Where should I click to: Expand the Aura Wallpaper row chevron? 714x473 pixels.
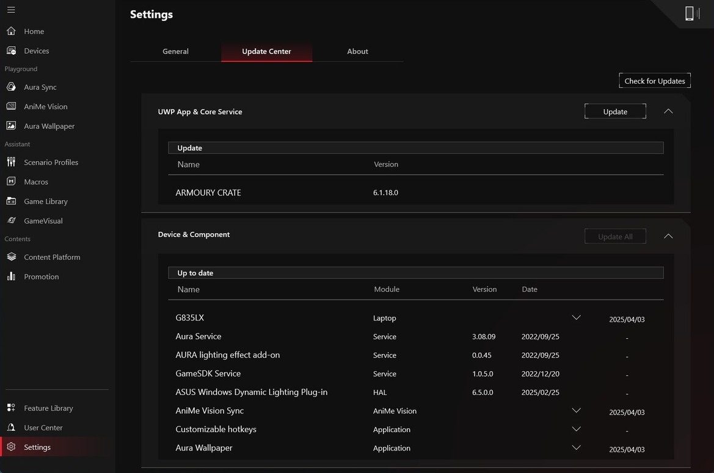tap(576, 447)
